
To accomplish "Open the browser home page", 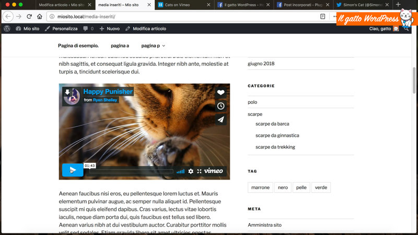I will pos(40,17).
